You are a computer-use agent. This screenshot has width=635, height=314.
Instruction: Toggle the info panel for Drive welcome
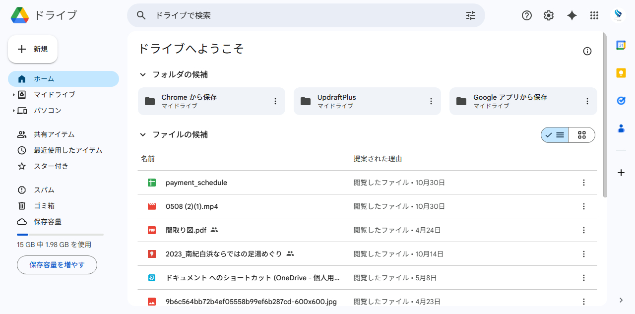click(587, 51)
